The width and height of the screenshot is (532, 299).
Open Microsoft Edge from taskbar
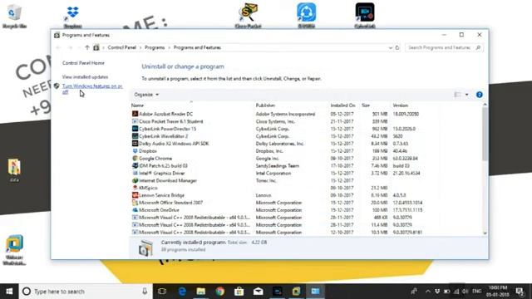click(x=182, y=292)
